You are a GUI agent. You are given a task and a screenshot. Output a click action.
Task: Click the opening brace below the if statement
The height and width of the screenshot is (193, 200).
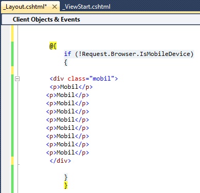(65, 62)
